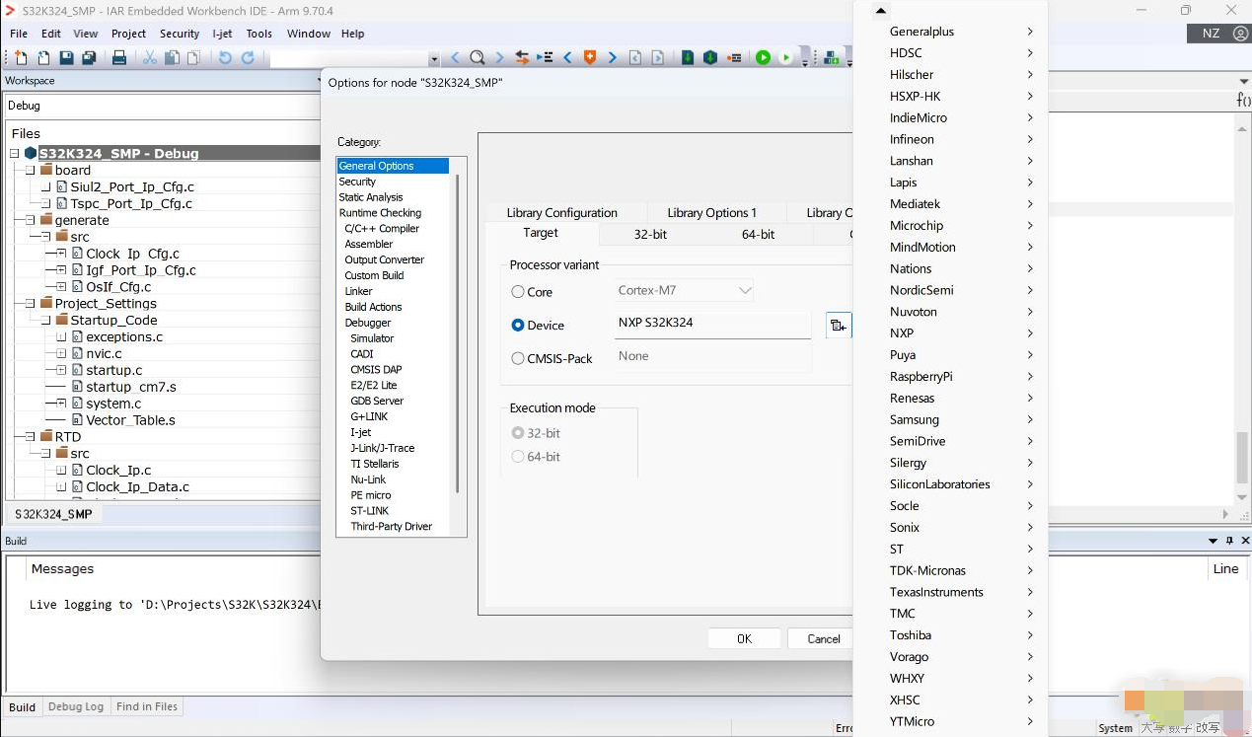Open the toolbar search box dropdown arrow
Viewport: 1252px width, 737px height.
(x=434, y=59)
